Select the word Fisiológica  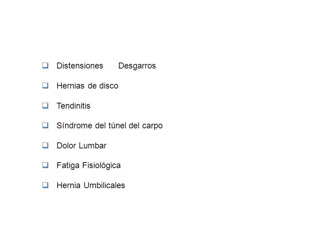point(102,166)
